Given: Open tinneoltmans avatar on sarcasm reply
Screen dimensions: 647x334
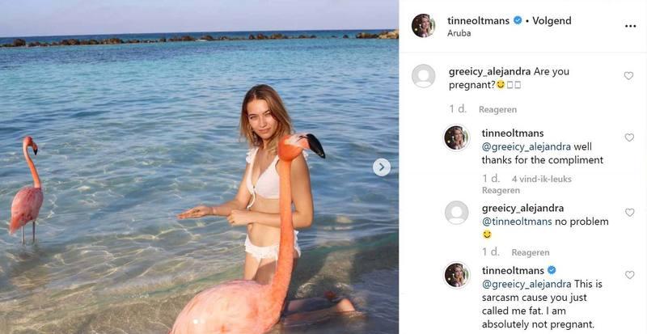Looking at the screenshot, I should pyautogui.click(x=456, y=275).
